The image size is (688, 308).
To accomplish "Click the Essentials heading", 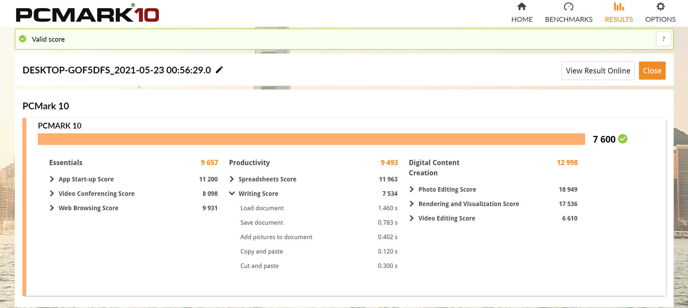I will [x=66, y=162].
